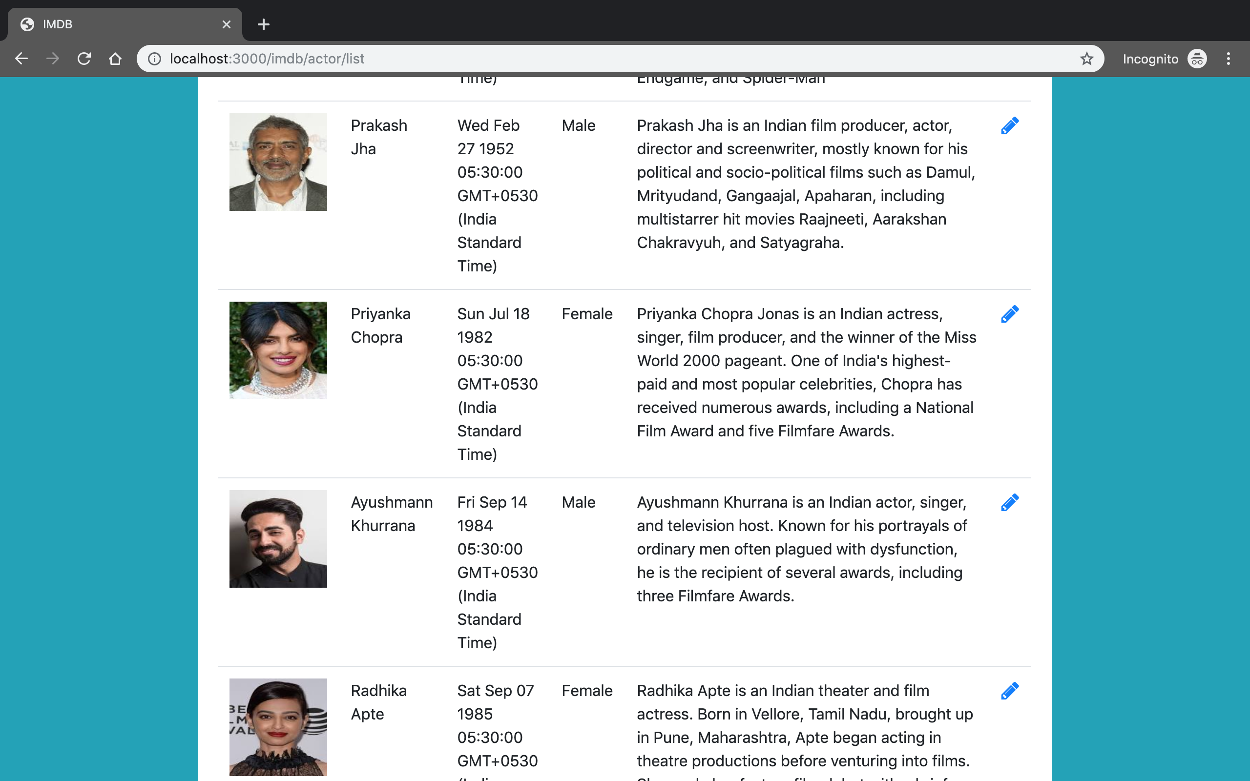Screen dimensions: 1250x781
Task: Click the forward navigation arrow
Action: tap(53, 59)
